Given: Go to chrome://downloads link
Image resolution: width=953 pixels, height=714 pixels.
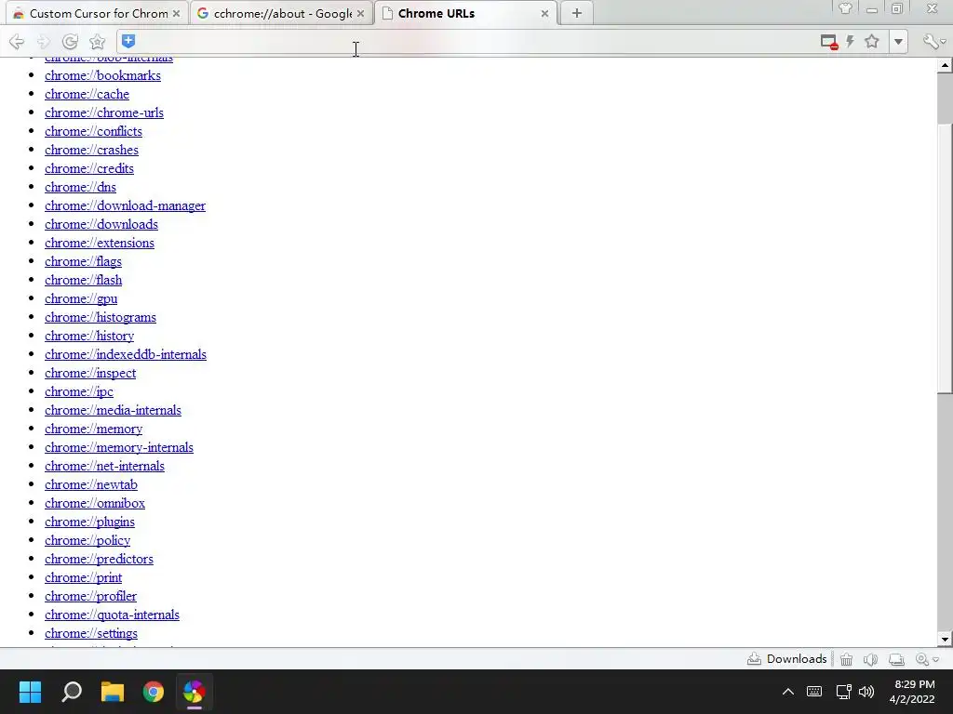Looking at the screenshot, I should click(x=101, y=225).
